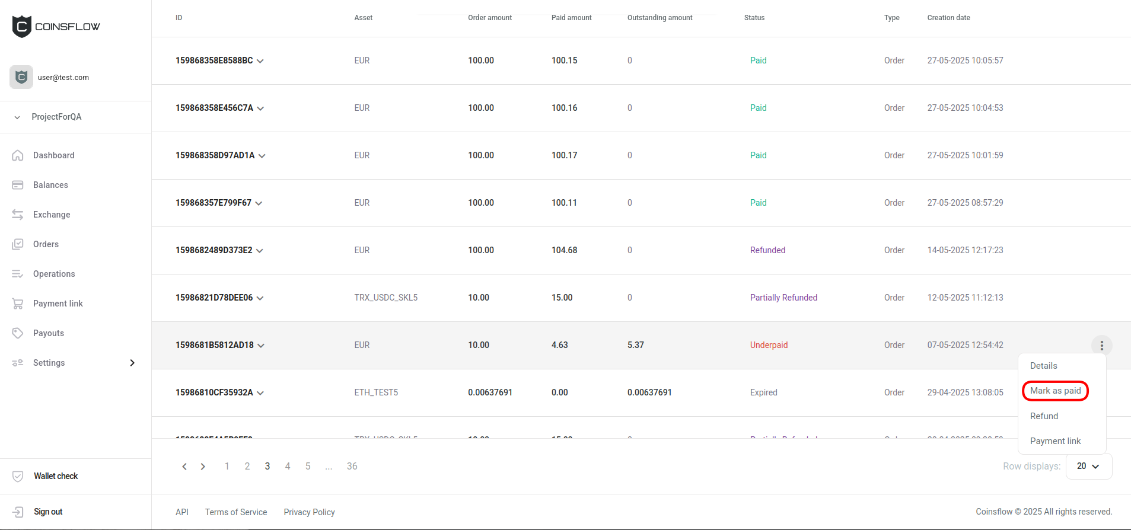Open the Row displays dropdown

tap(1088, 466)
